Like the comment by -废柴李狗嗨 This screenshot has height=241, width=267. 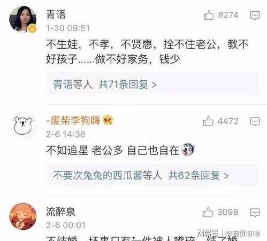pos(208,121)
